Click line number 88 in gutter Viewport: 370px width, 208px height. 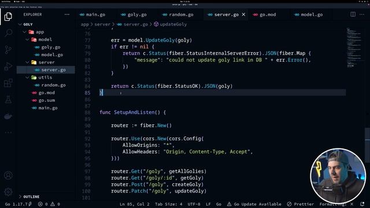87,113
